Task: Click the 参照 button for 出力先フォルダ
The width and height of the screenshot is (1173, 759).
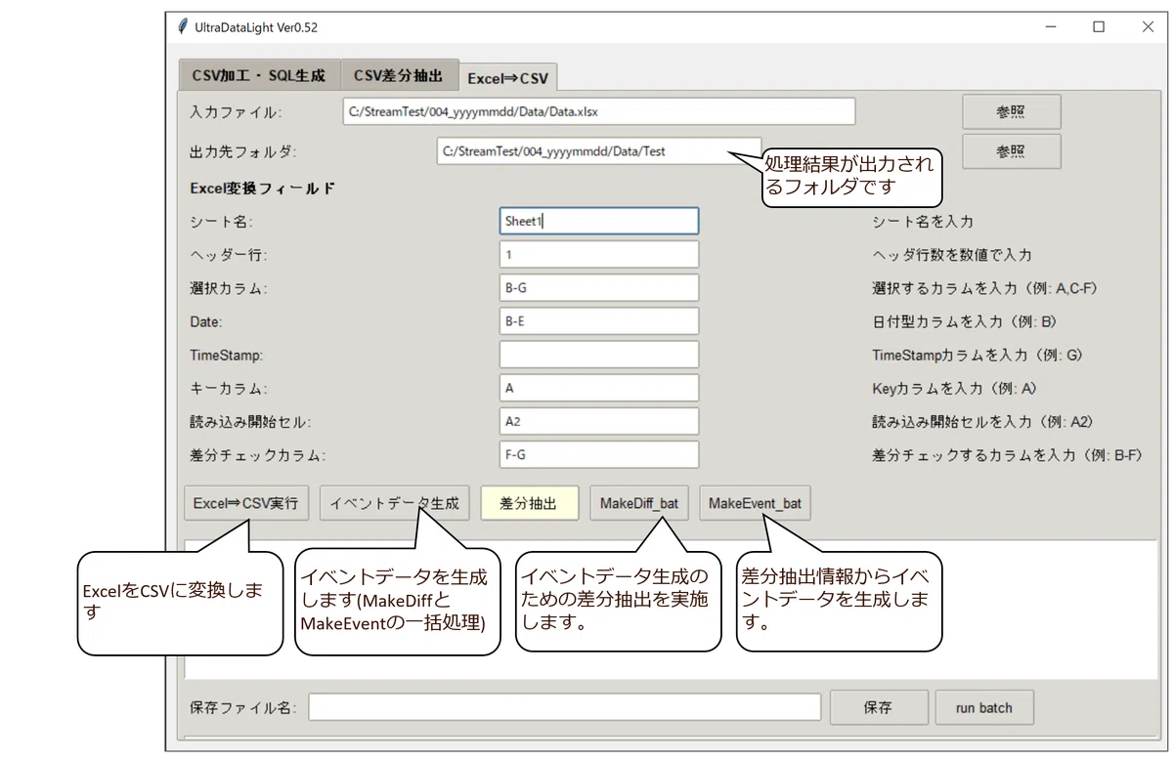Action: 1012,151
